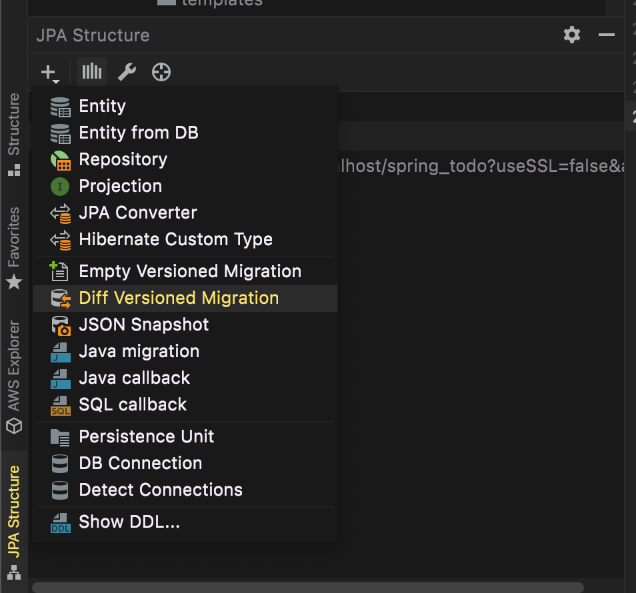Minimize the JPA Structure panel
The image size is (636, 593).
(607, 35)
